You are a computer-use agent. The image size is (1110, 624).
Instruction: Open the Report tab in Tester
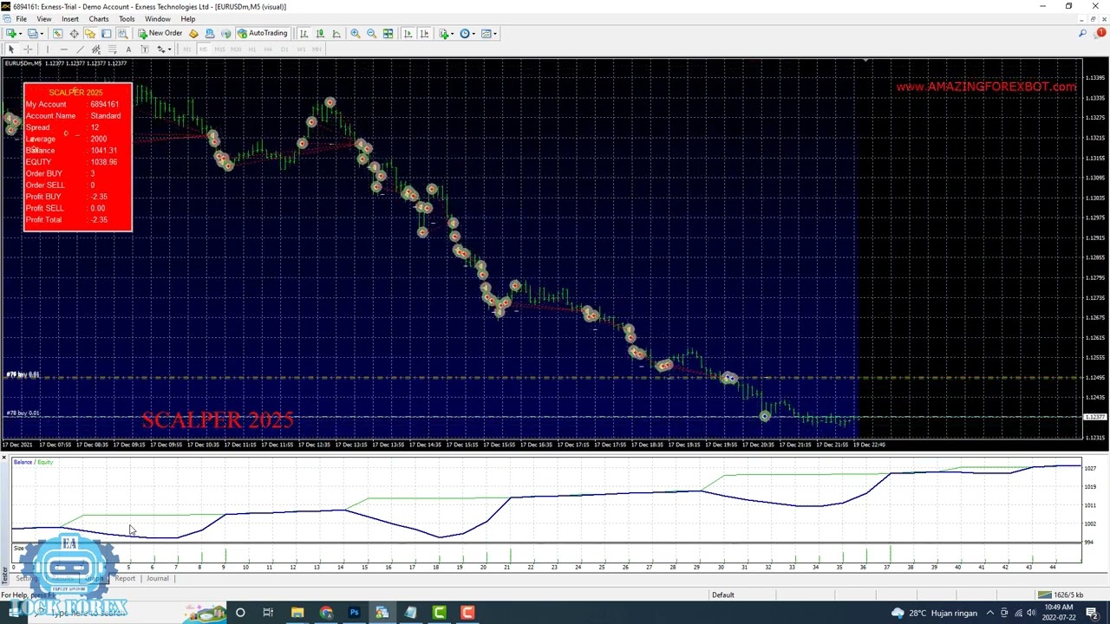coord(125,578)
